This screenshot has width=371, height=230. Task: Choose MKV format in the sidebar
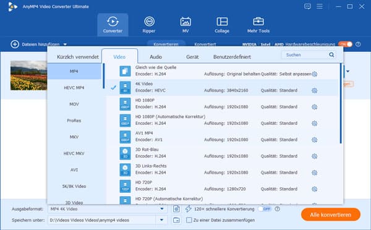click(x=74, y=137)
